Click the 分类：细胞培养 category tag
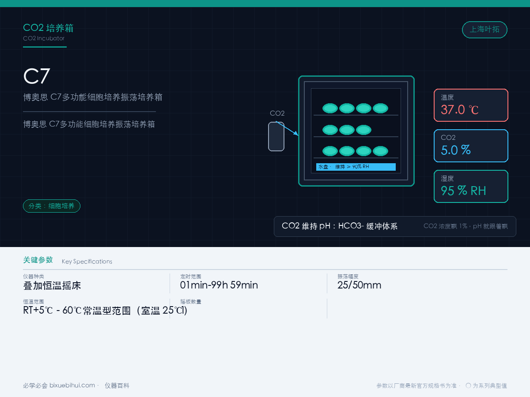The height and width of the screenshot is (397, 530). (x=52, y=206)
